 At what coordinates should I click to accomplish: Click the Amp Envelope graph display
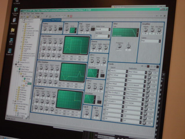(x=76, y=45)
